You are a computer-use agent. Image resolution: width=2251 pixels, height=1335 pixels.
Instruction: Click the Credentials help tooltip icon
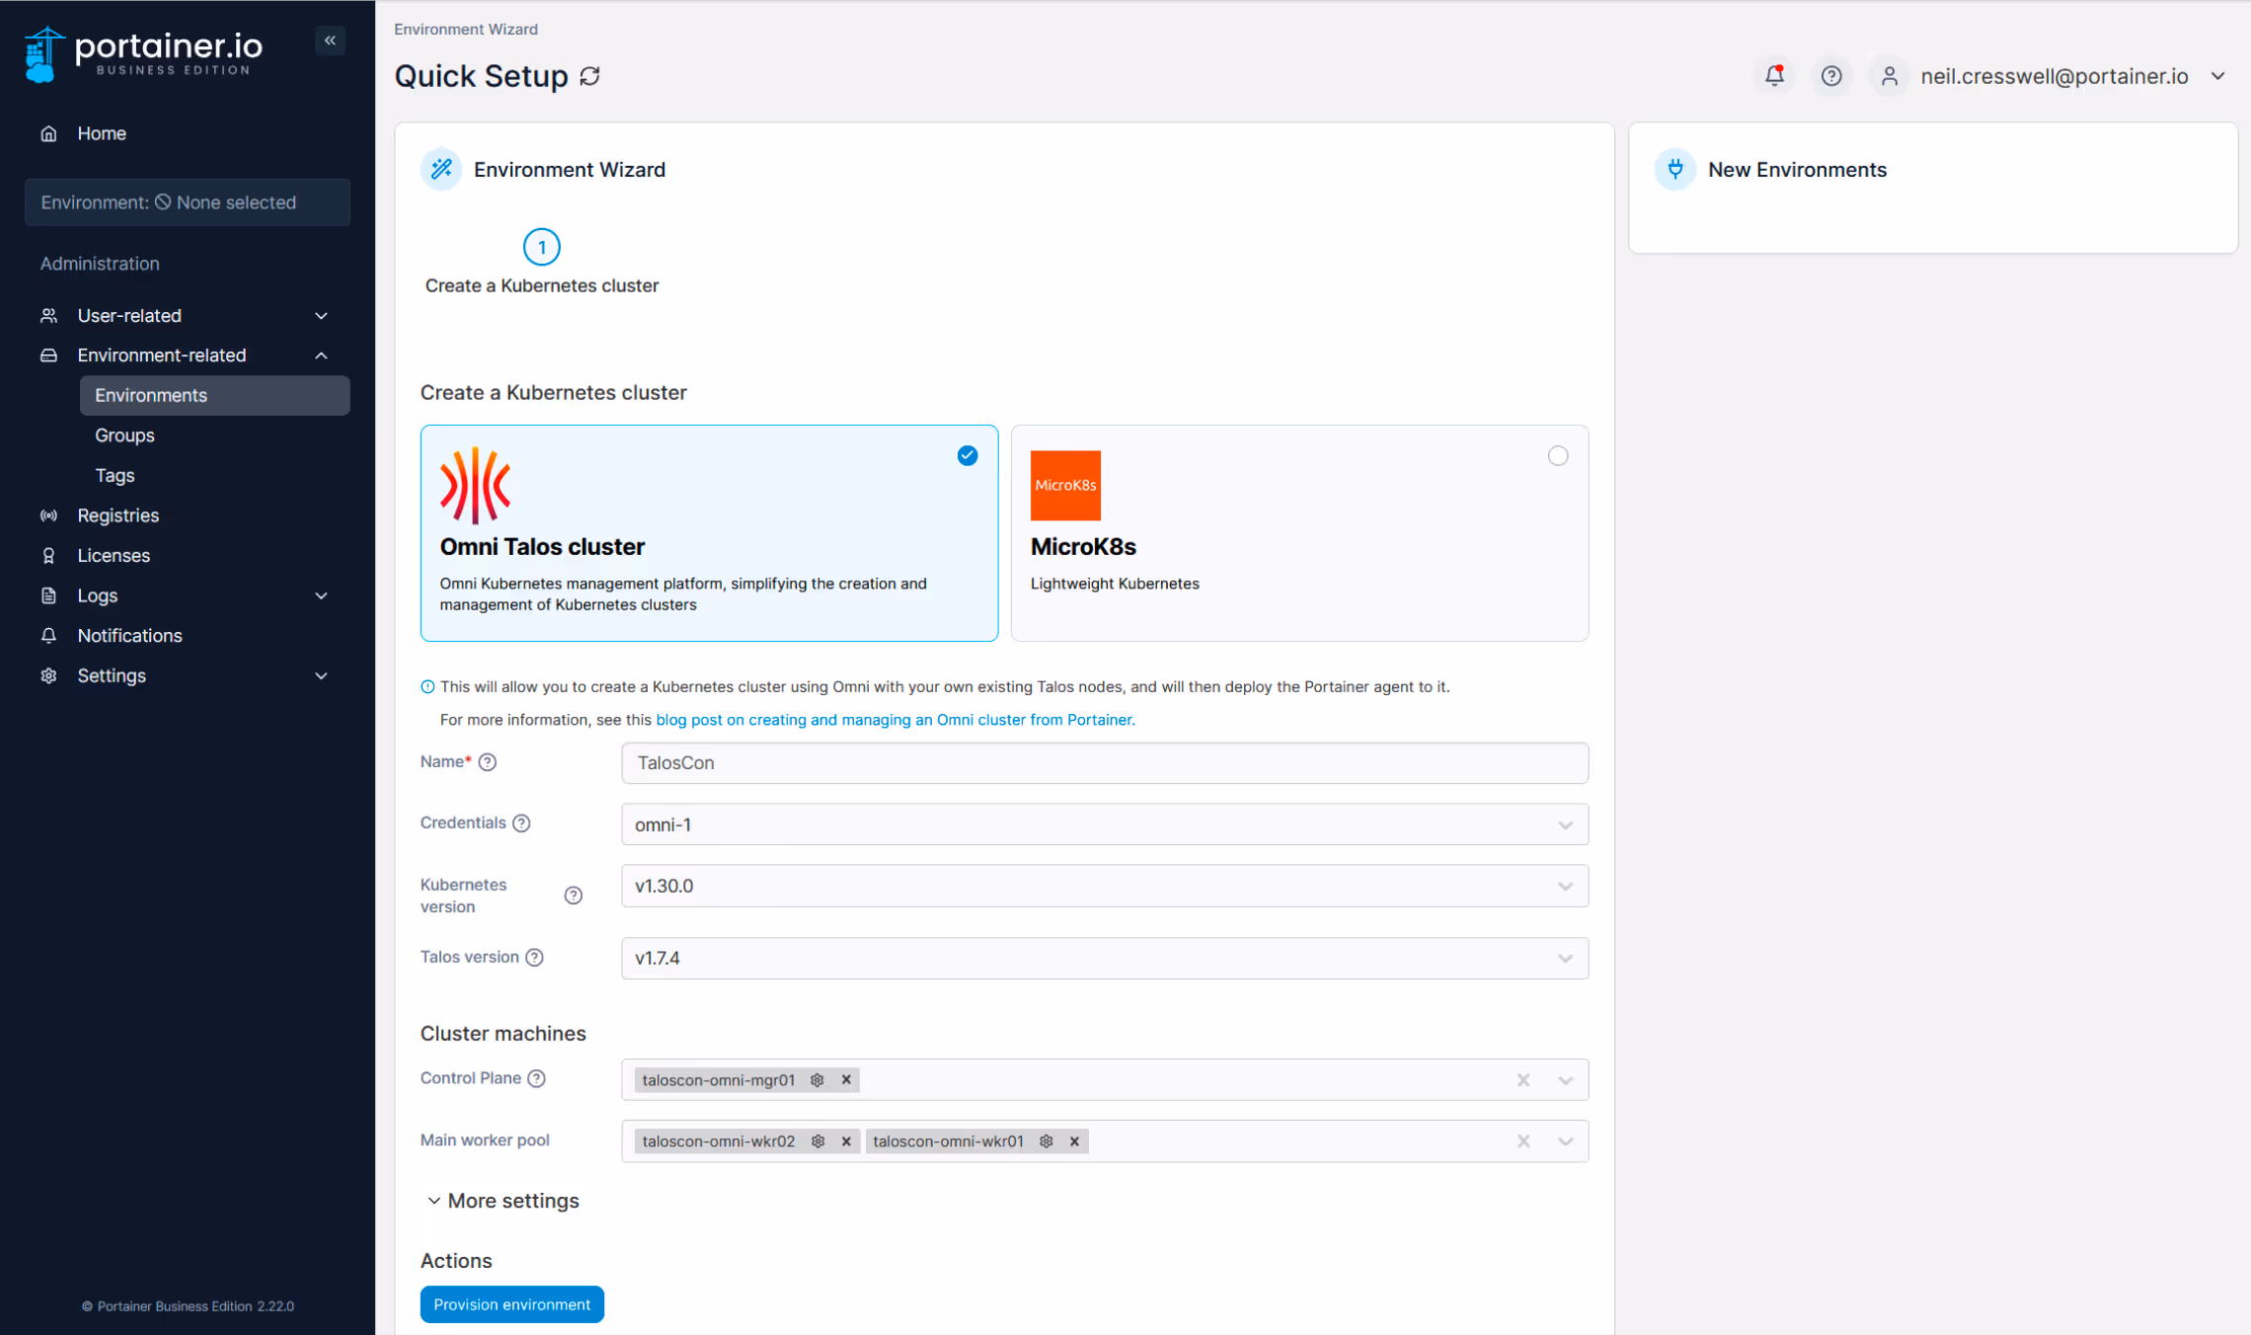[521, 823]
